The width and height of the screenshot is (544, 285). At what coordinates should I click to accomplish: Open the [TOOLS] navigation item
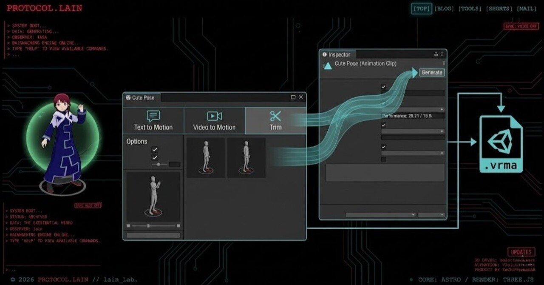pos(470,9)
